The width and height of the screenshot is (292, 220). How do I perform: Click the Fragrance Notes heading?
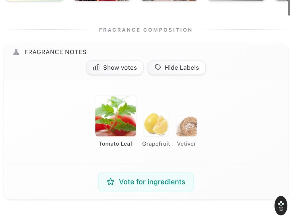point(55,52)
